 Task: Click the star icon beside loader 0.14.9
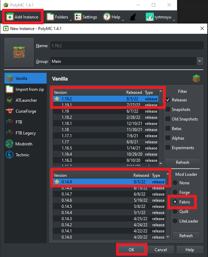point(57,182)
